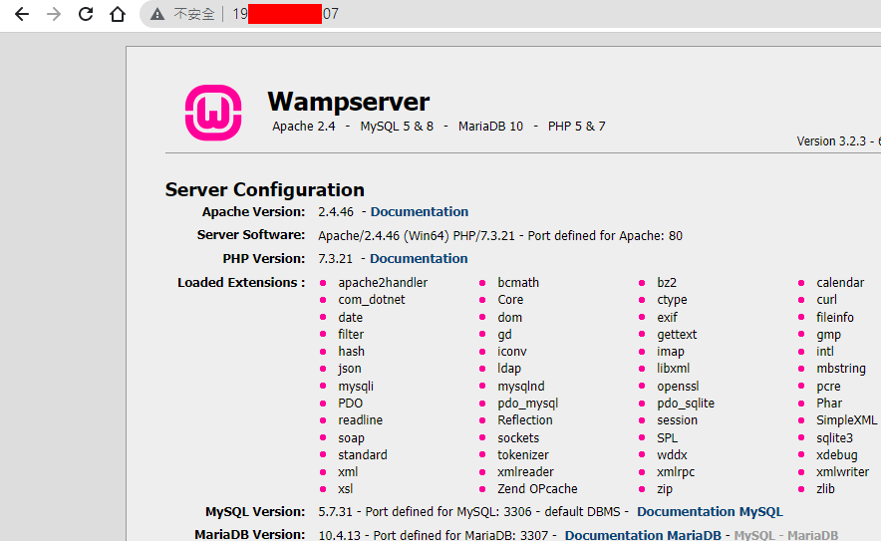
Task: Reload the page with the refresh icon
Action: tap(86, 14)
